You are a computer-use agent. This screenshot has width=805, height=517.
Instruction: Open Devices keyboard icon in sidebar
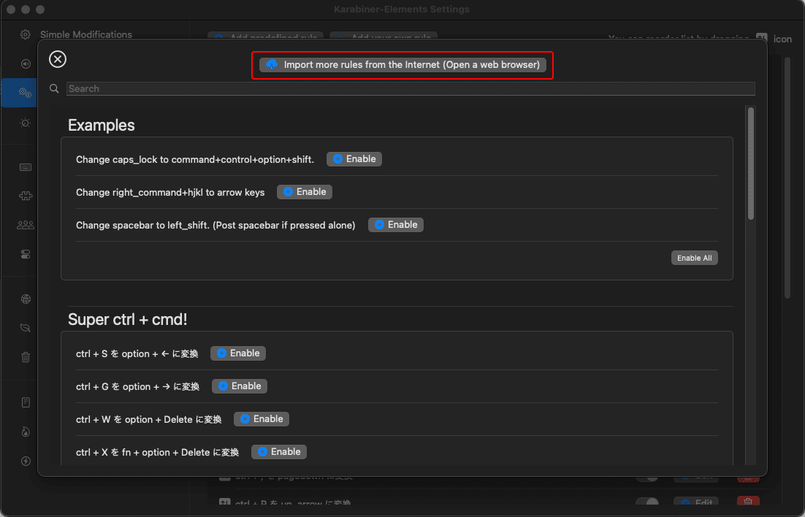25,167
